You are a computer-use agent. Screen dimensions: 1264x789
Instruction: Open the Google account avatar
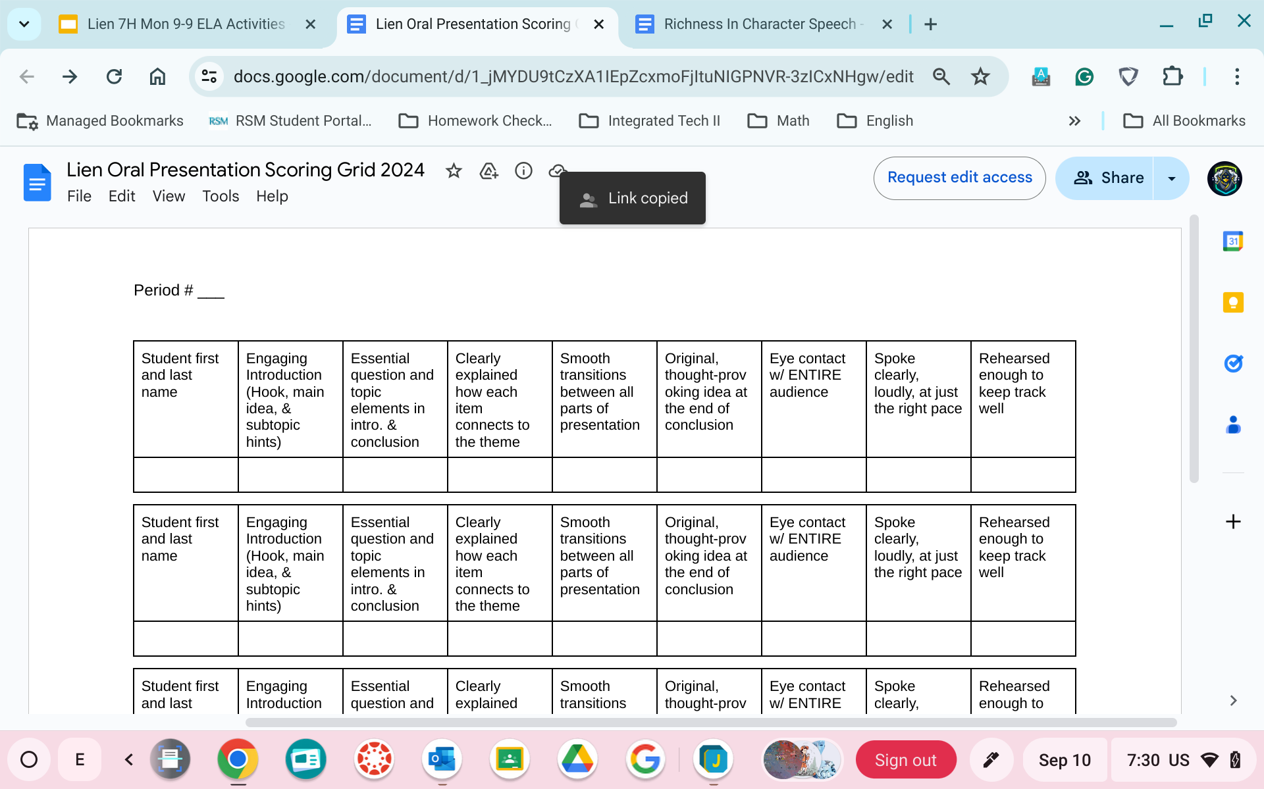1224,178
